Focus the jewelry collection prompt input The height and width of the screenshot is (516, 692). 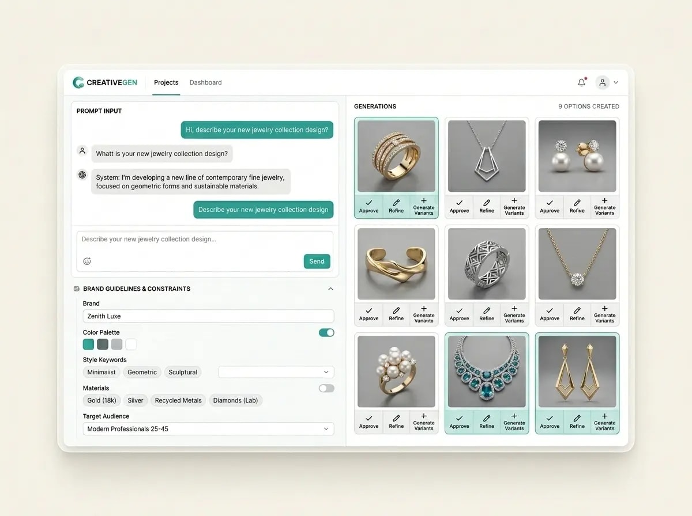point(205,251)
